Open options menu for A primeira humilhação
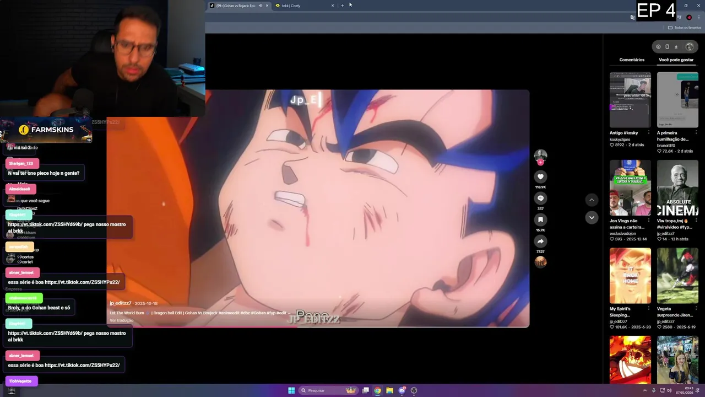Viewport: 705px width, 397px height. tap(696, 133)
